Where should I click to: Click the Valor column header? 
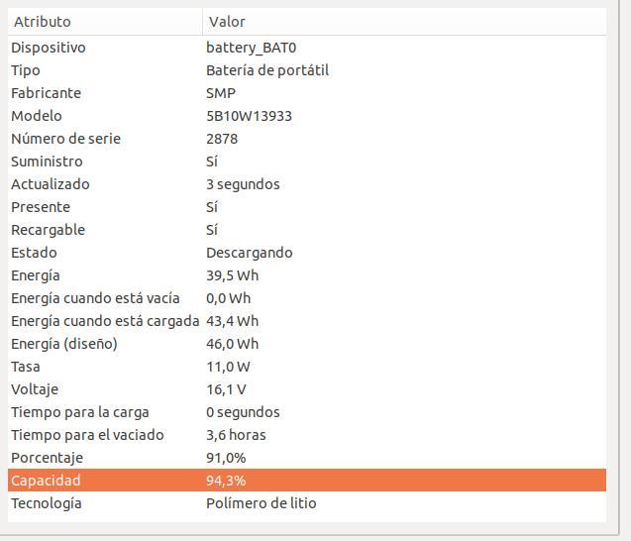point(404,22)
